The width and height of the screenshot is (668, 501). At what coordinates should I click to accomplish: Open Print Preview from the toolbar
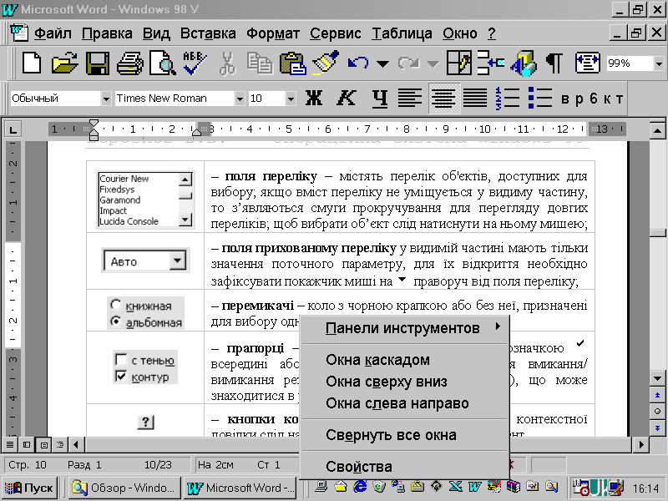[x=162, y=63]
